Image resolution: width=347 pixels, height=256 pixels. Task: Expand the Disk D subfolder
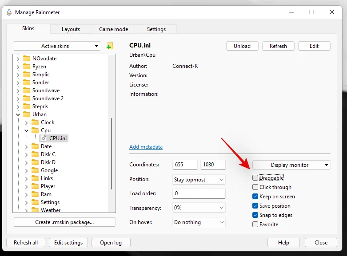[x=27, y=162]
